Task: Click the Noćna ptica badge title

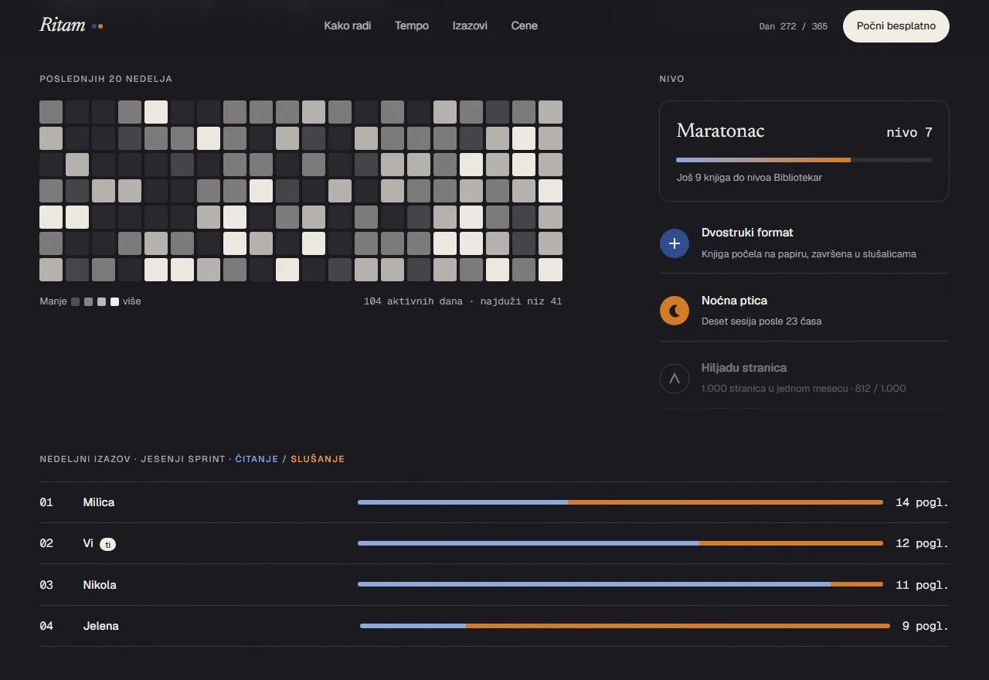Action: 734,301
